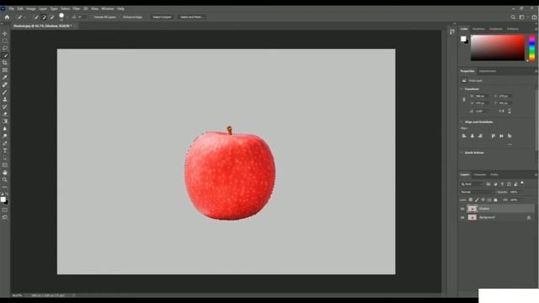Image resolution: width=539 pixels, height=303 pixels.
Task: Open the Share icon at top right
Action: [x=534, y=17]
